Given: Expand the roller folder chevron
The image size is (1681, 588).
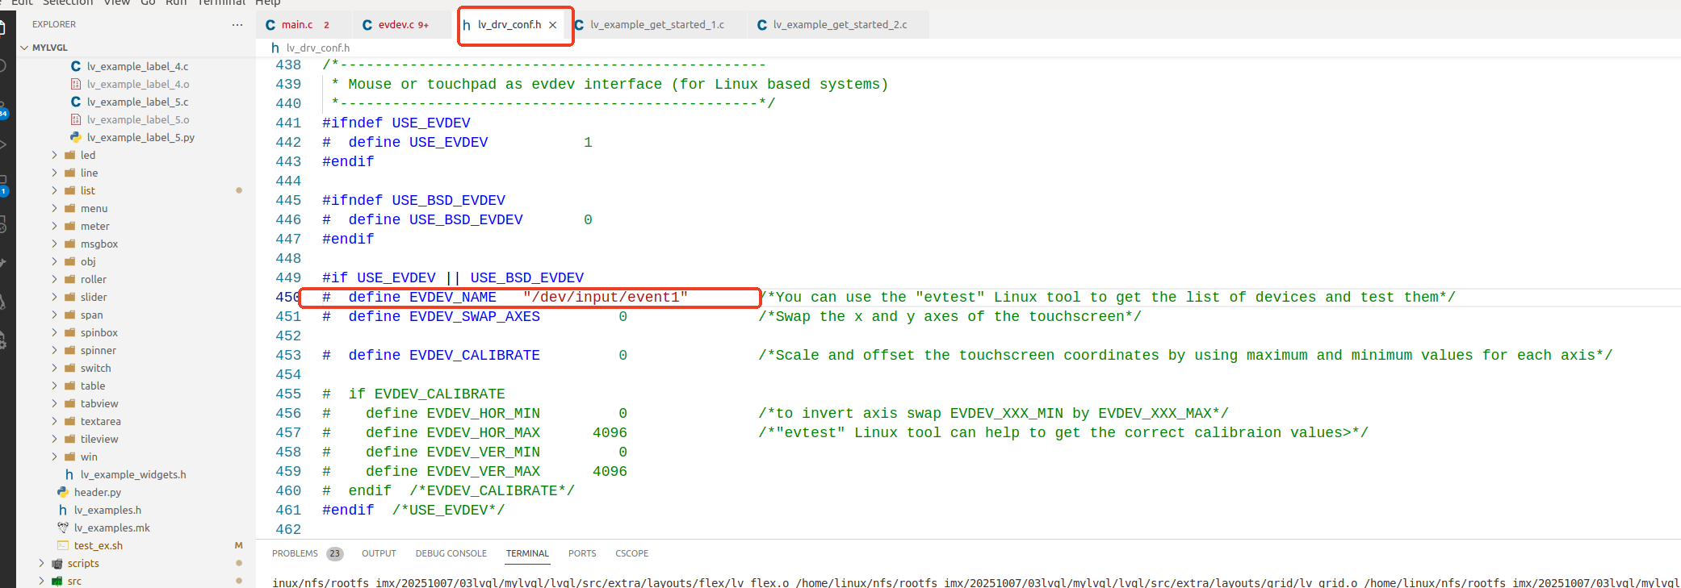Looking at the screenshot, I should (54, 279).
